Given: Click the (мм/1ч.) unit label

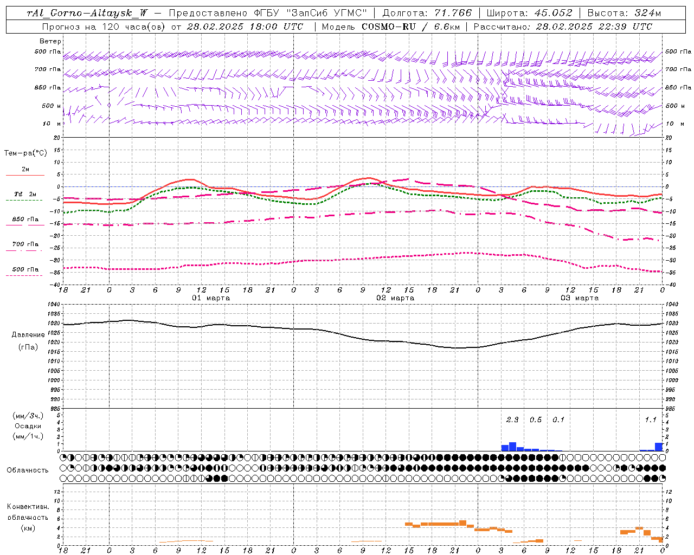Looking at the screenshot, I should 28,436.
